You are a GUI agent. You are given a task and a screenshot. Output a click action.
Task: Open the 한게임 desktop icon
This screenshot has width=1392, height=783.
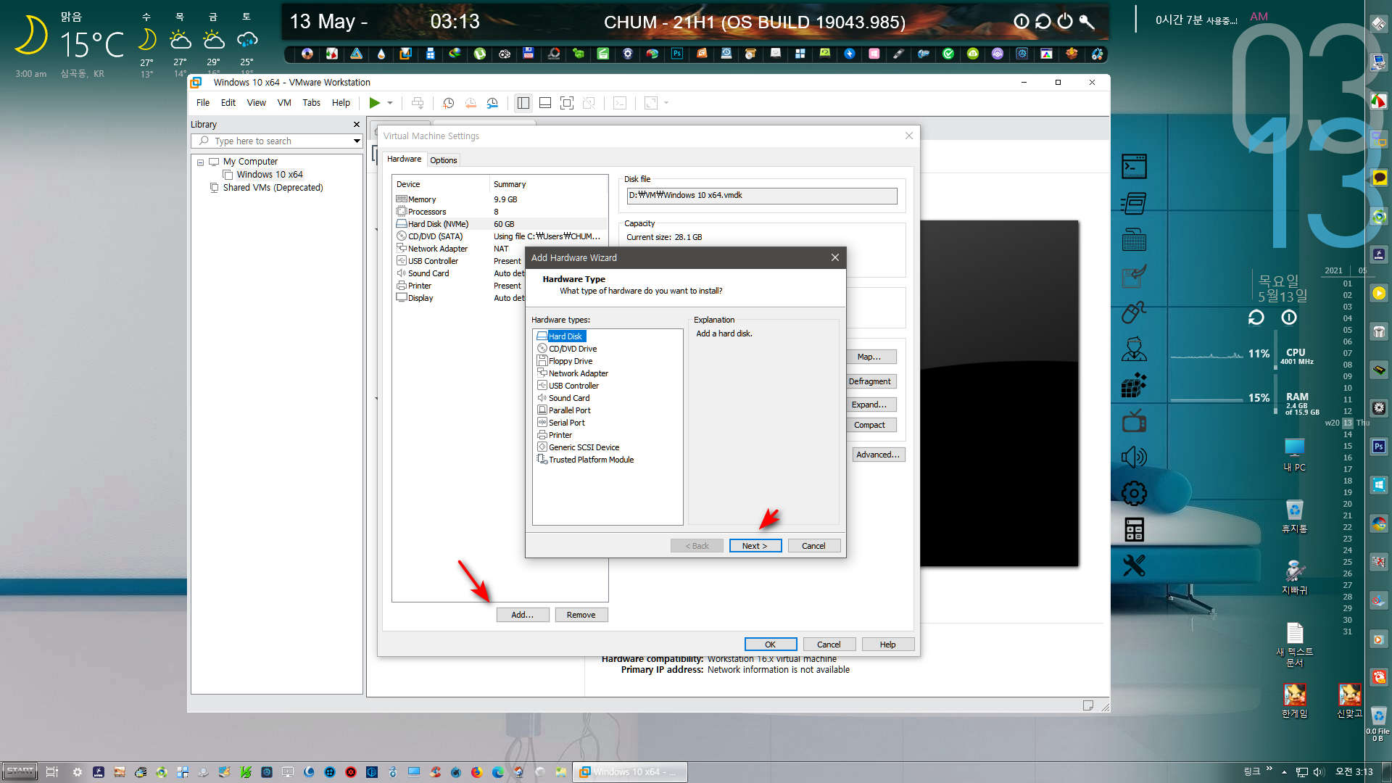pos(1294,700)
